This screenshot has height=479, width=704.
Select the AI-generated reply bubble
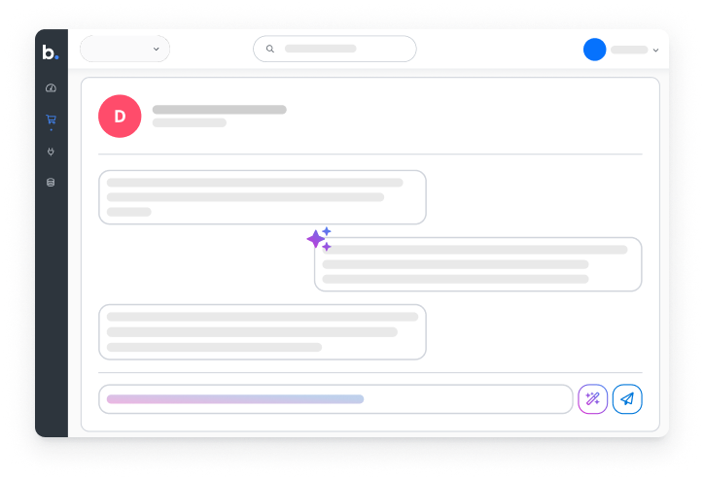tap(477, 264)
